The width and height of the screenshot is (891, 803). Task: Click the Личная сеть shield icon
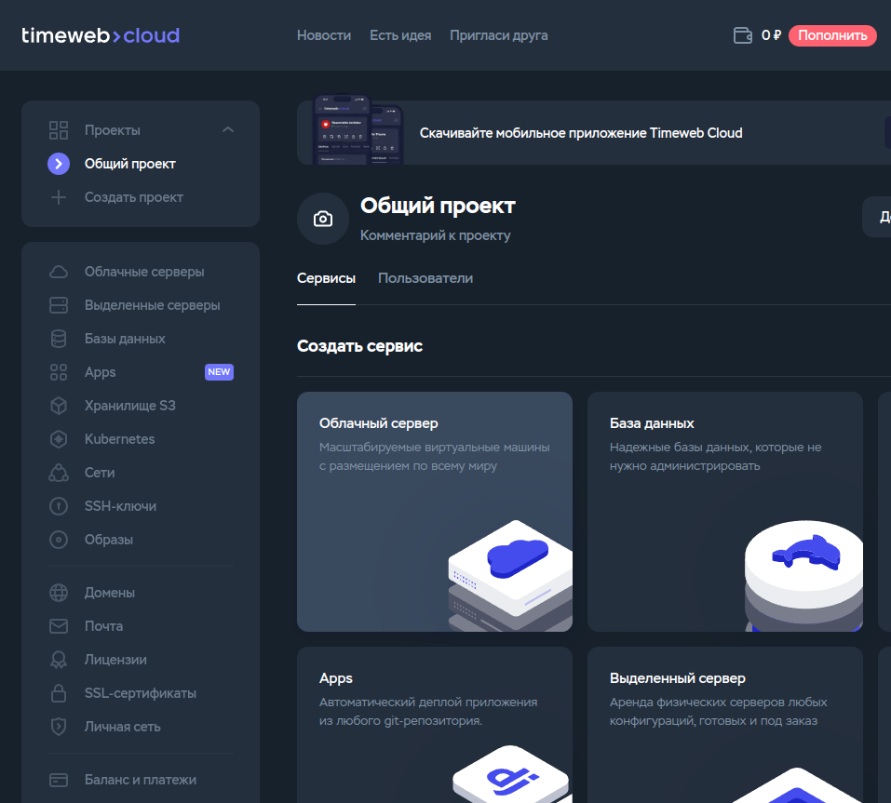point(59,727)
